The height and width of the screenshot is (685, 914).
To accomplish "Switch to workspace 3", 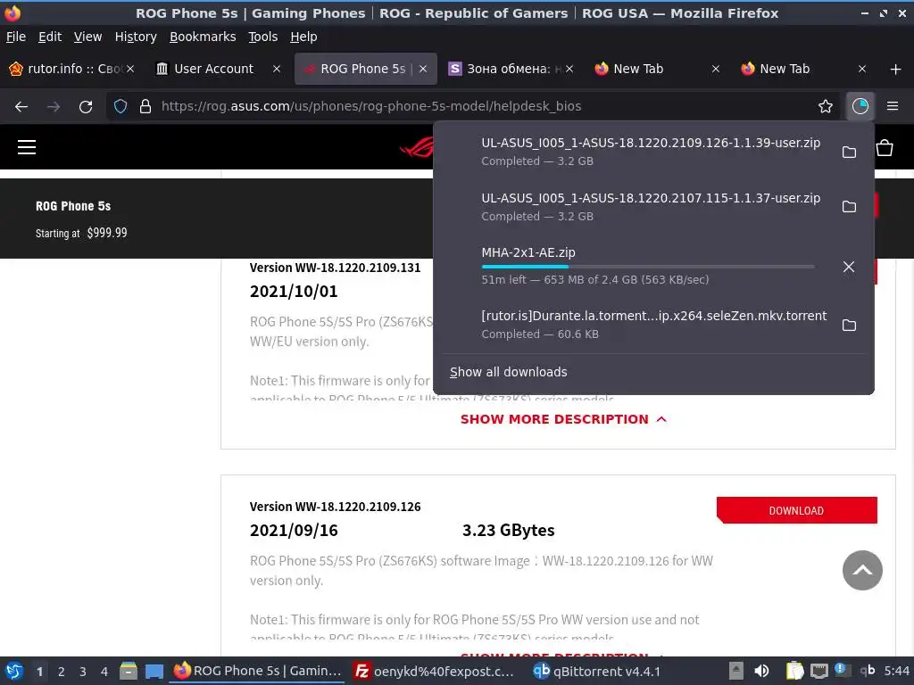I will click(x=83, y=672).
